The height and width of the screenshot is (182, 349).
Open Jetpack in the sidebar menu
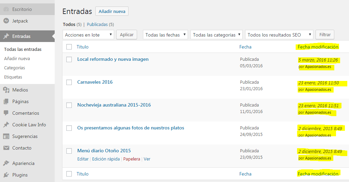[x=27, y=21]
